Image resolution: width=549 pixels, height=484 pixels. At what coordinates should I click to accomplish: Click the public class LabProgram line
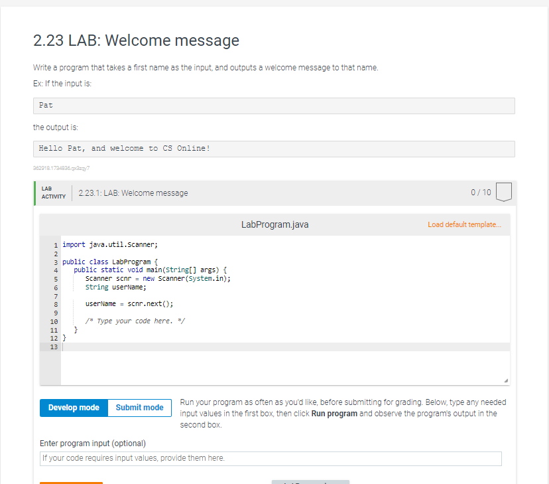coord(110,262)
